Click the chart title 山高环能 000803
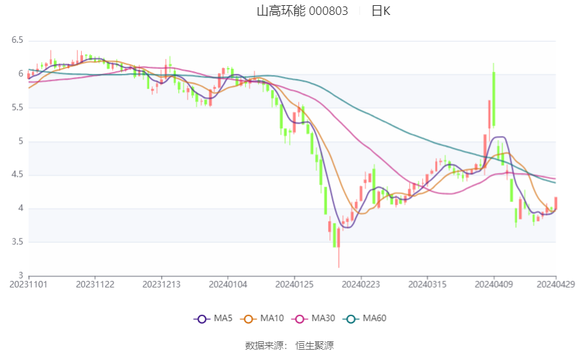This screenshot has width=579, height=351. click(302, 11)
